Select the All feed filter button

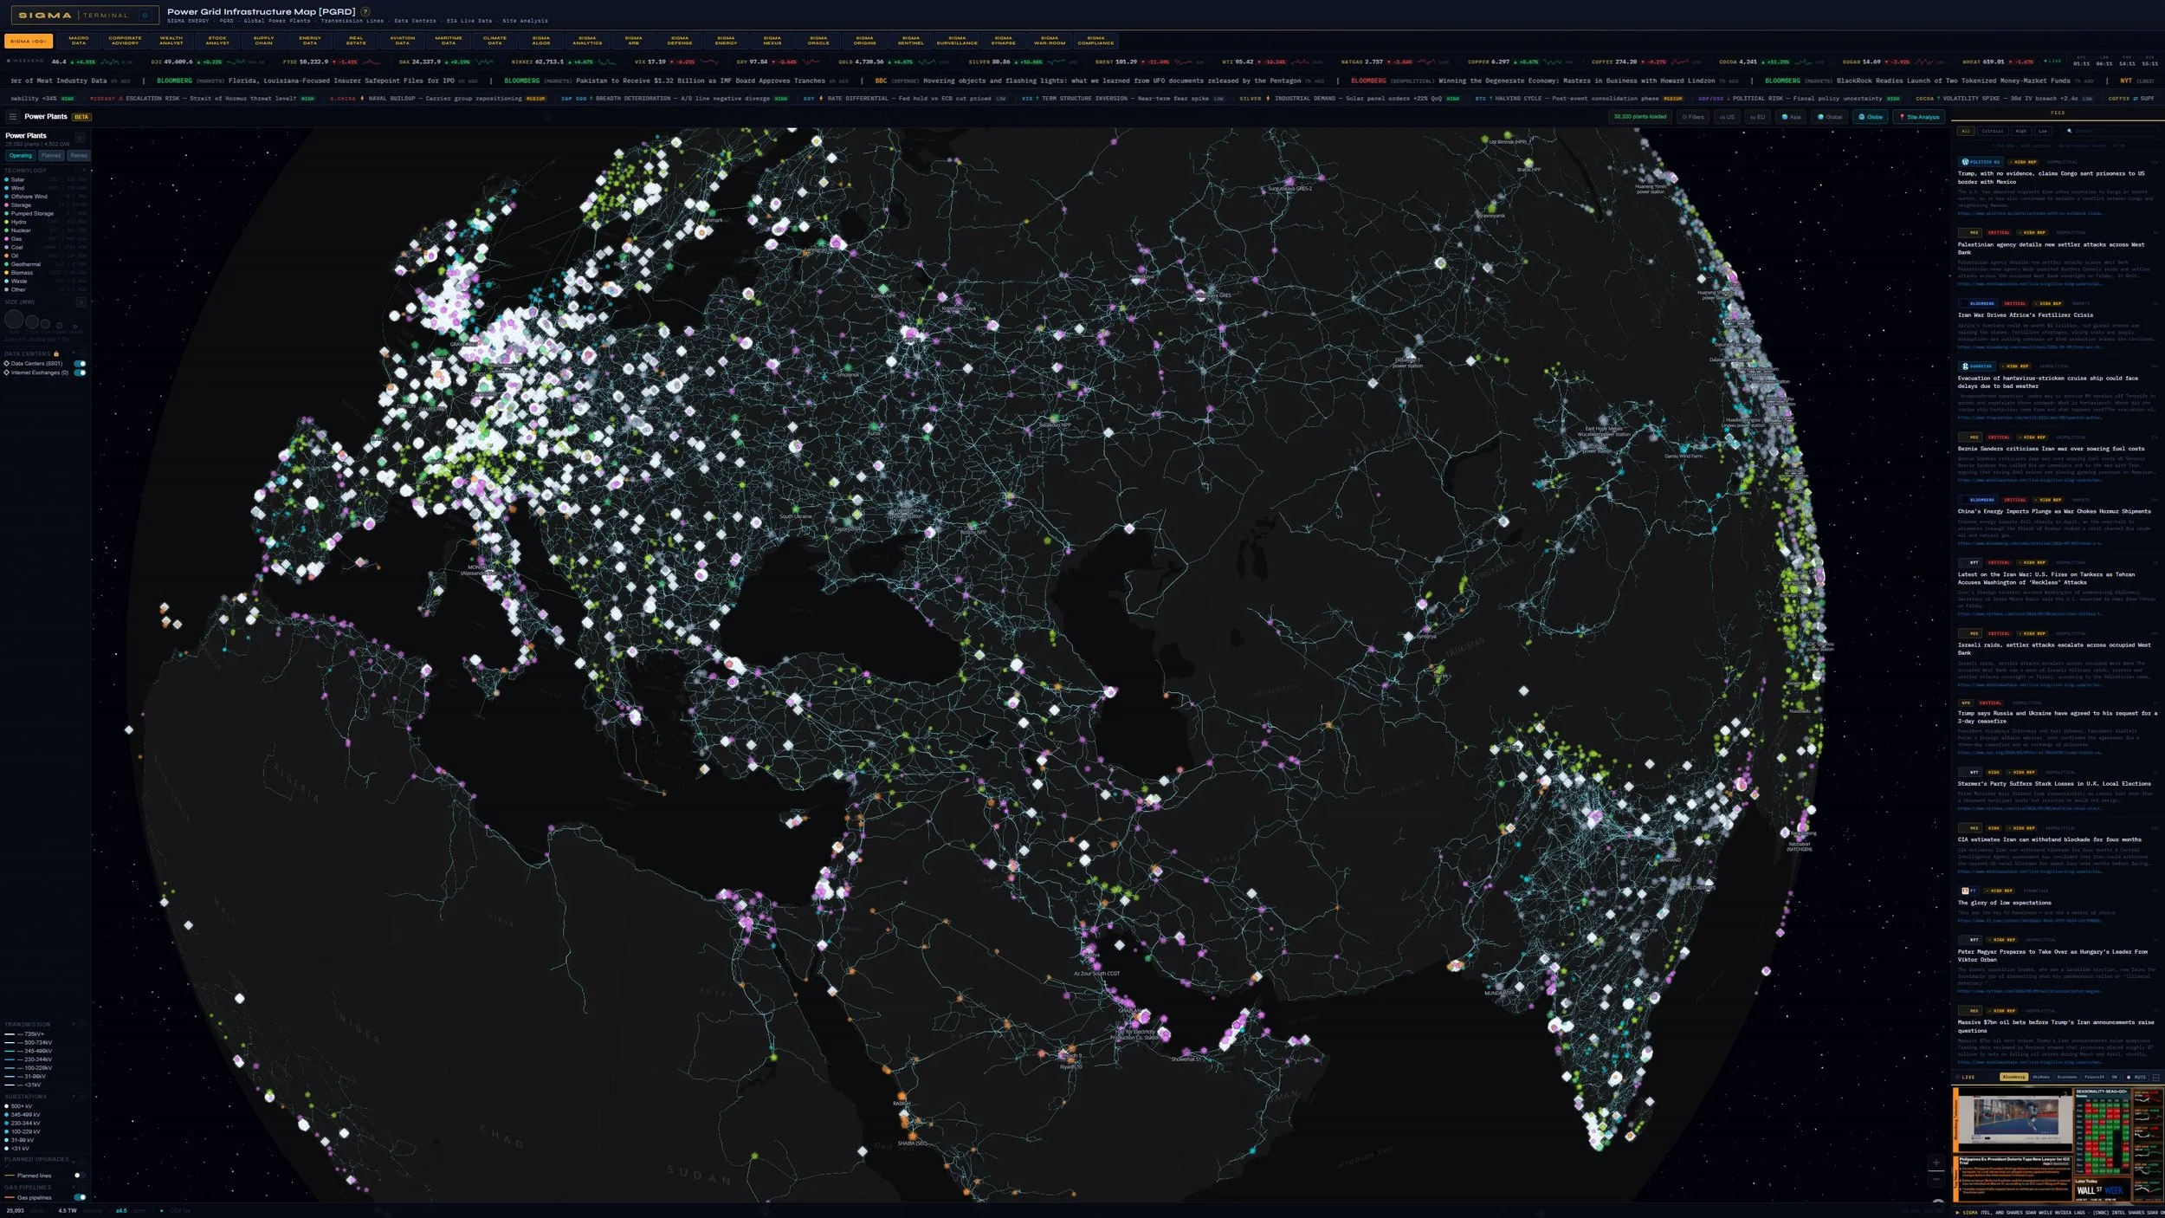point(1966,131)
